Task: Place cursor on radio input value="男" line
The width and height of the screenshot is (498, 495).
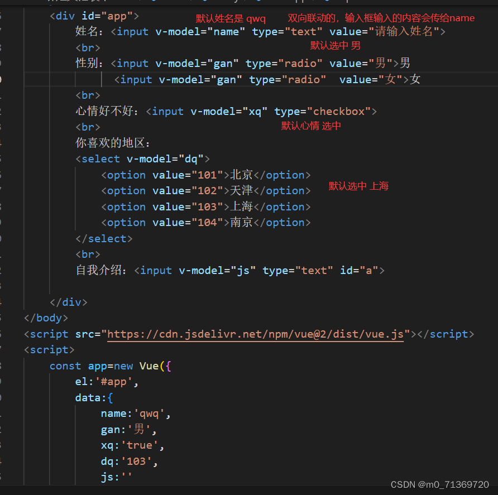Action: [x=243, y=64]
